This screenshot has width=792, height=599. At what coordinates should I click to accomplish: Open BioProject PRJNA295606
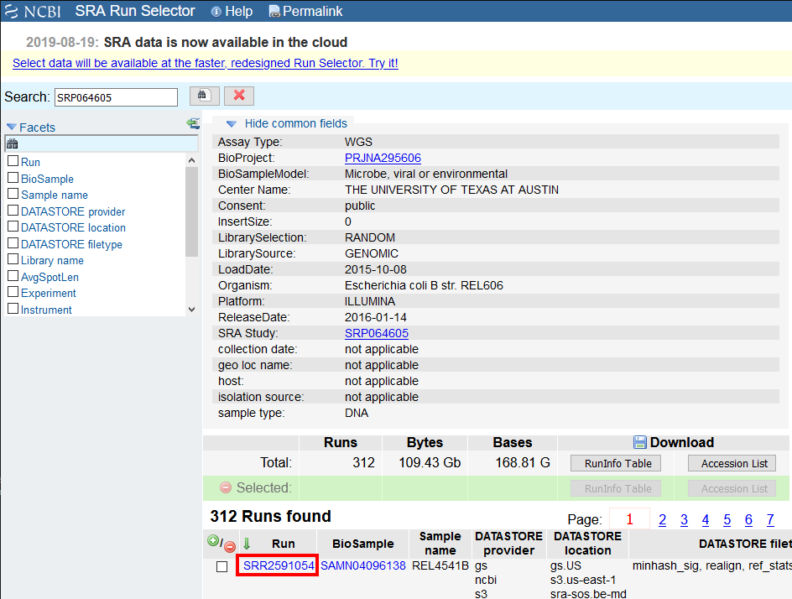point(383,158)
